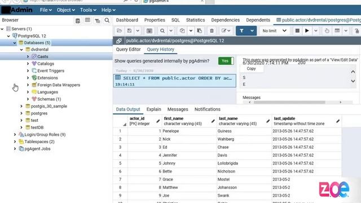
Task: Switch to the Dependencies tab
Action: (x=226, y=20)
